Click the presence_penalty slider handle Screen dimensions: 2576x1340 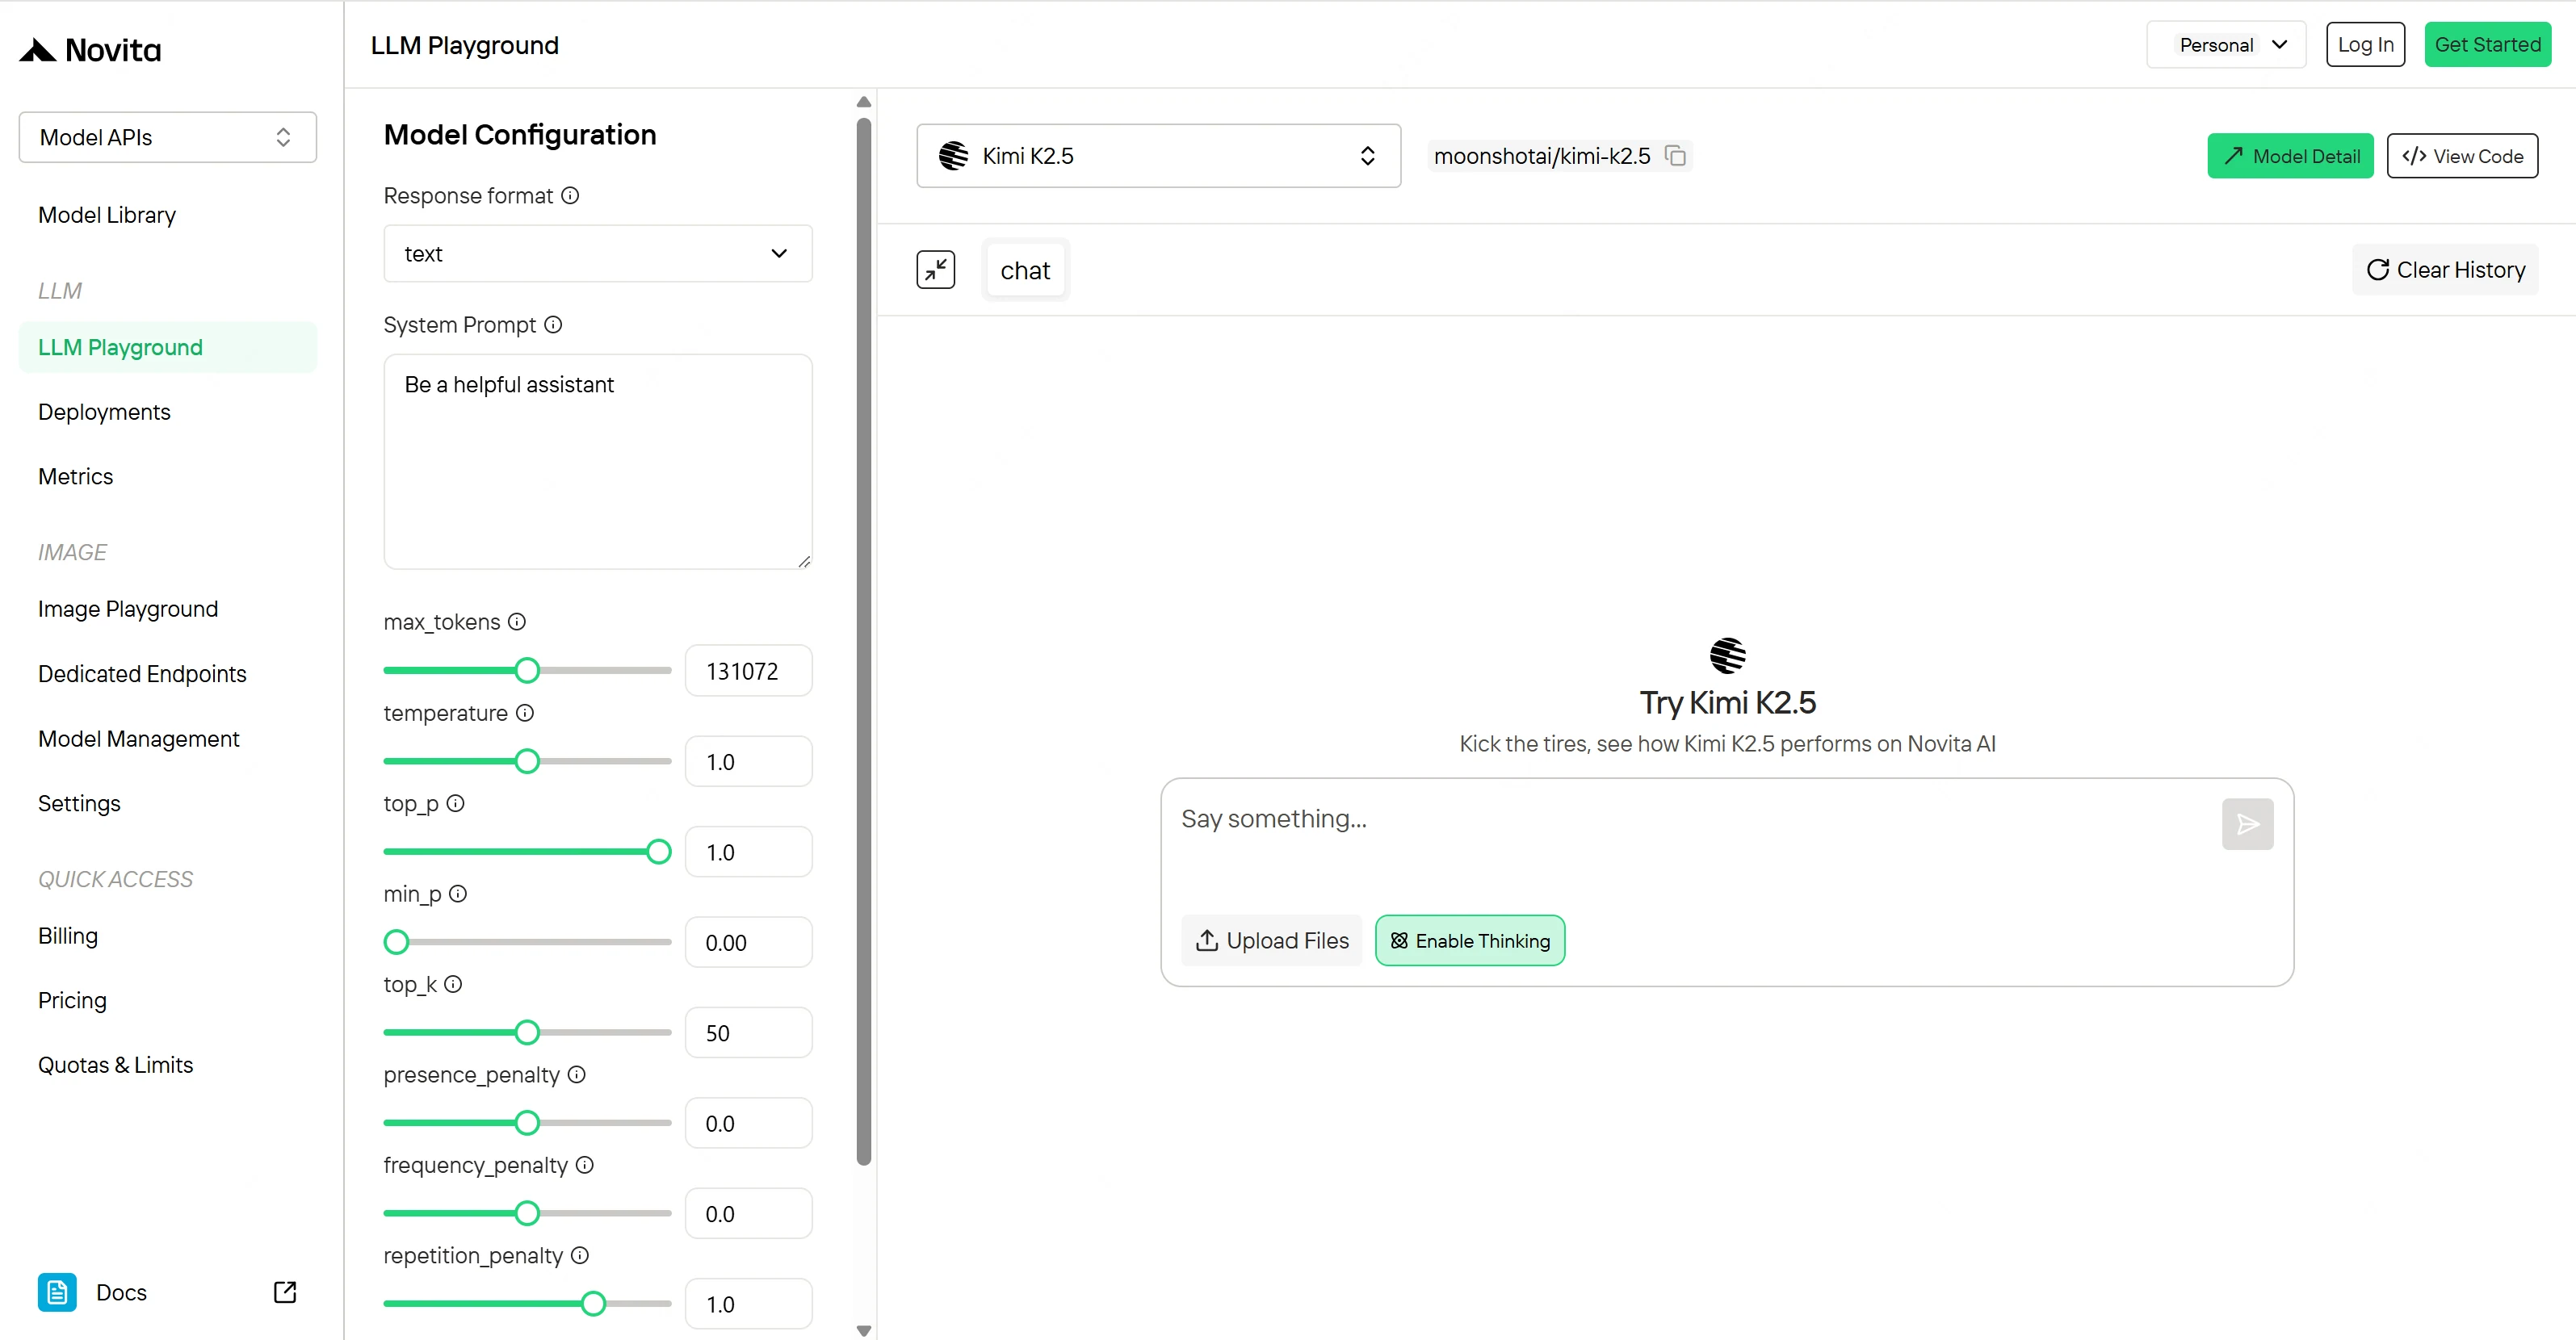(x=527, y=1123)
